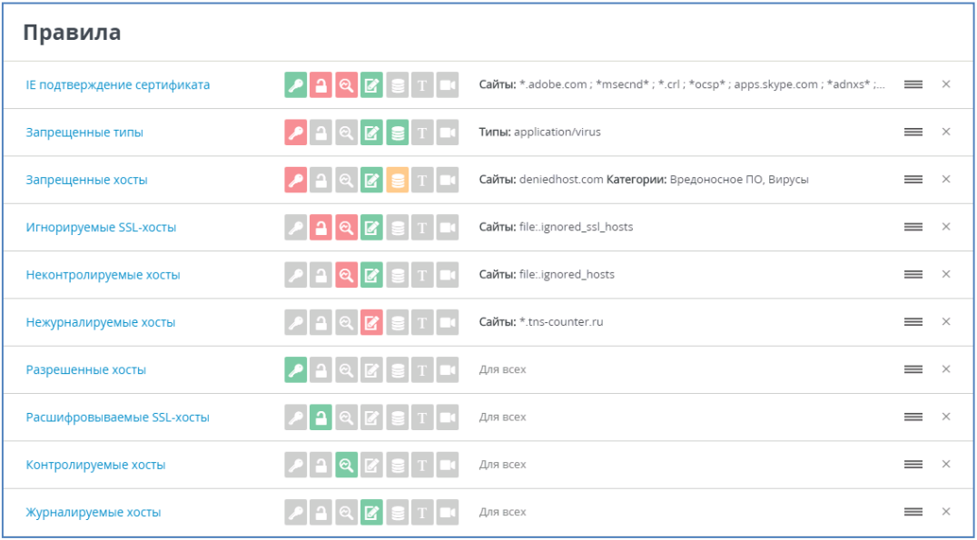The width and height of the screenshot is (977, 540).
Task: Click the T icon in Разрешенные хосты row
Action: pyautogui.click(x=422, y=369)
